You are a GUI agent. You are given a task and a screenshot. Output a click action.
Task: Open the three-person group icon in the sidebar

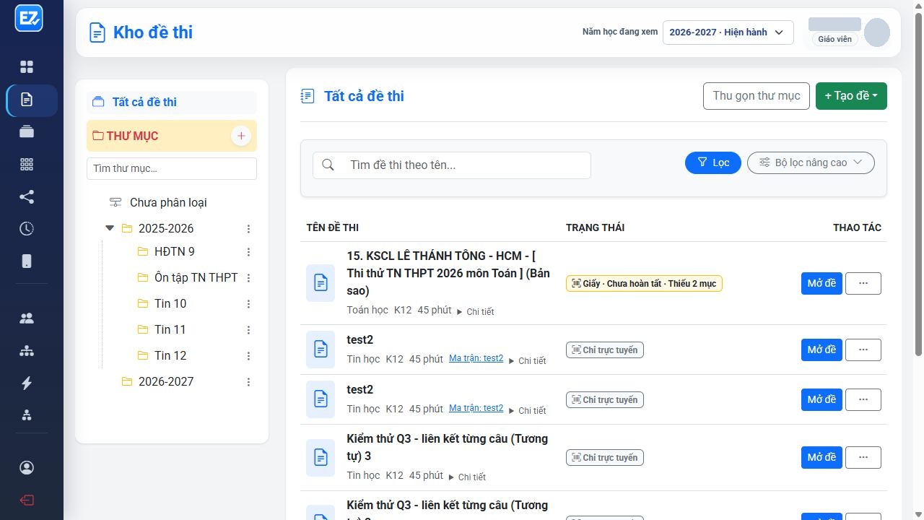pos(27,415)
